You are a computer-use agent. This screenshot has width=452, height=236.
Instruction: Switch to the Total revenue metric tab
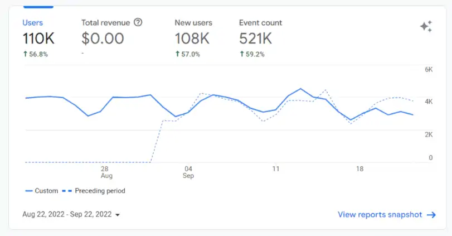[106, 23]
